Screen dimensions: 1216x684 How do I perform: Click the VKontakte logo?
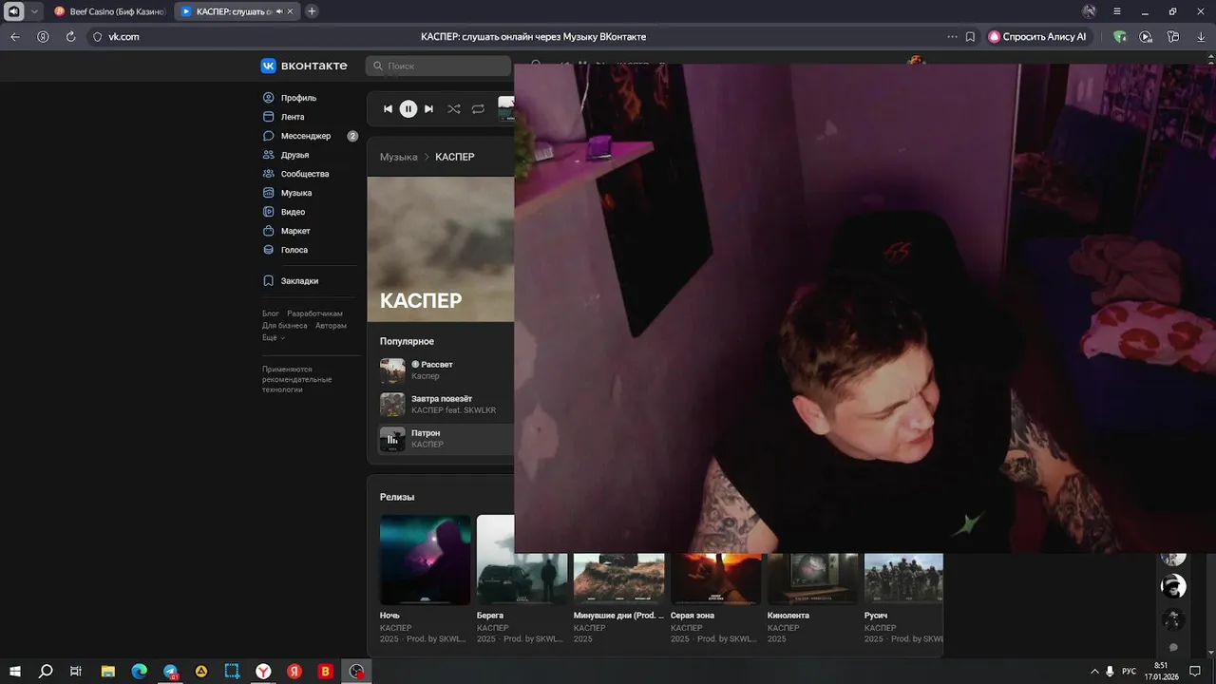coord(304,66)
